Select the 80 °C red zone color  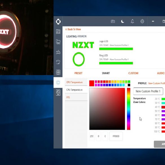coord(163,123)
